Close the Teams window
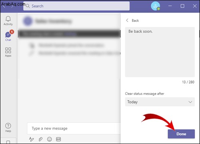The width and height of the screenshot is (200, 144). [x=195, y=6]
